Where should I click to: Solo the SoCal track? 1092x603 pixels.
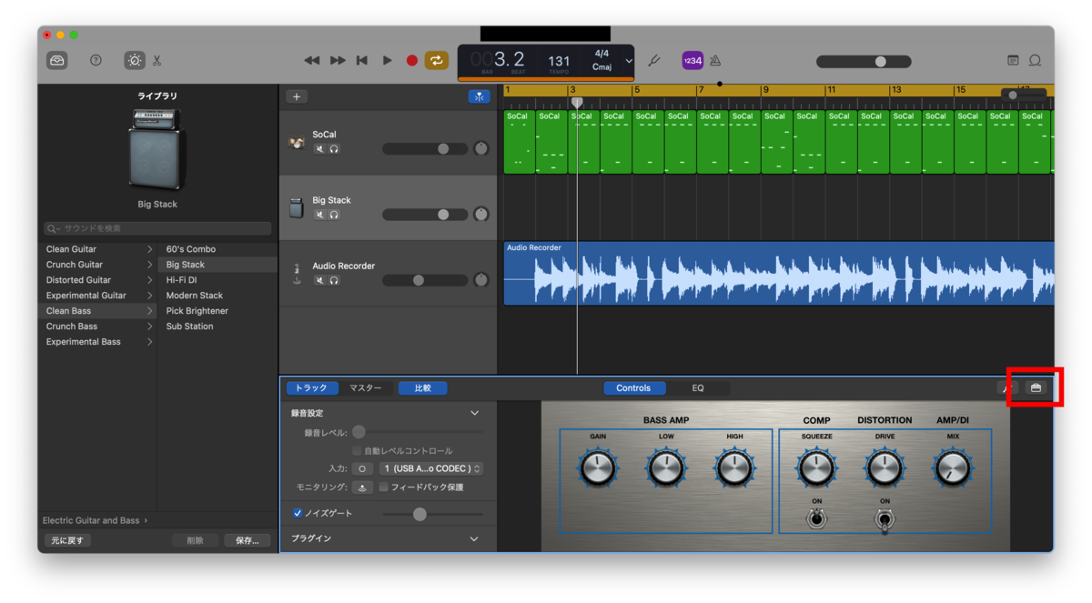point(334,149)
